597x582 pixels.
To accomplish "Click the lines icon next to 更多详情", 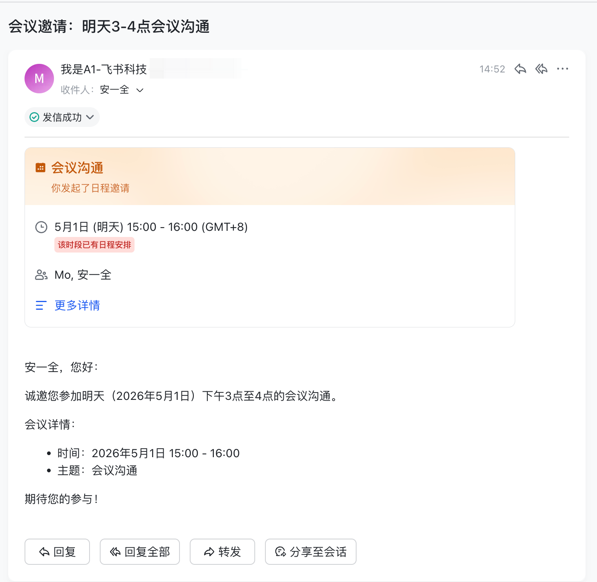I will pyautogui.click(x=41, y=305).
